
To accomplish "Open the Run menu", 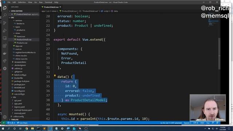I will [41, 2].
